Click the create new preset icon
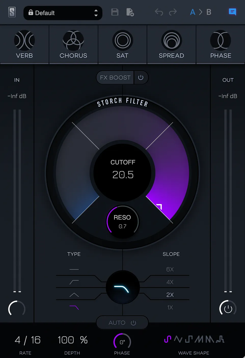 [x=130, y=12]
